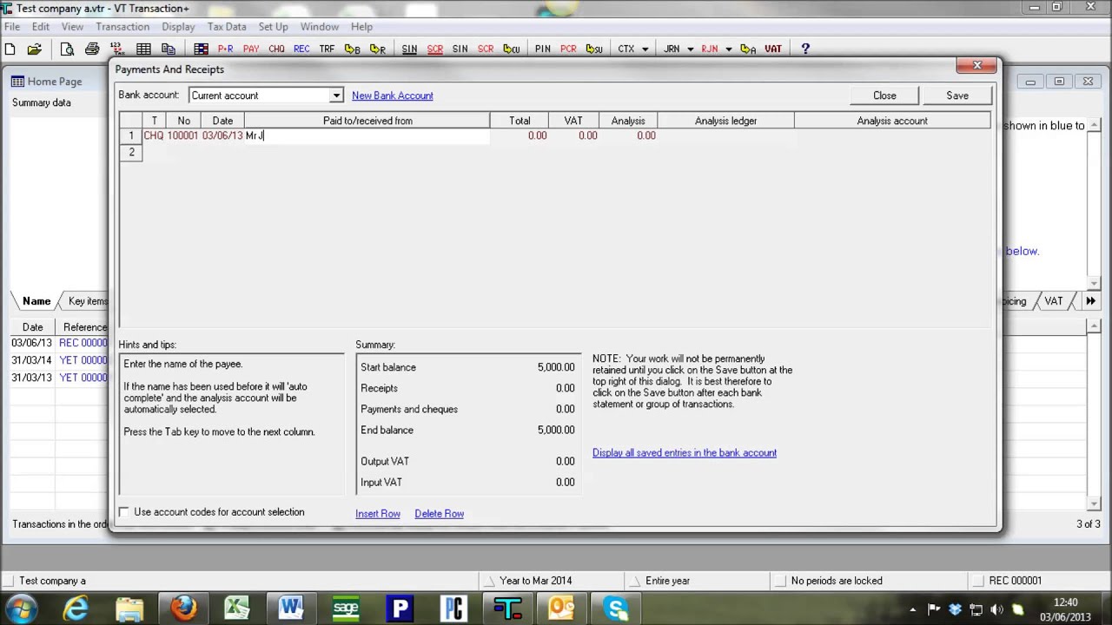This screenshot has height=625, width=1112.
Task: Open Skype from taskbar
Action: click(616, 609)
